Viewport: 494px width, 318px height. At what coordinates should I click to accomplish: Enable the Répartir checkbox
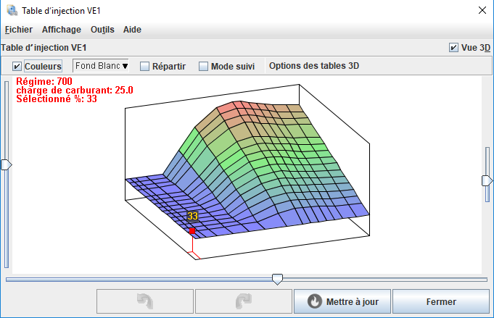click(x=145, y=66)
